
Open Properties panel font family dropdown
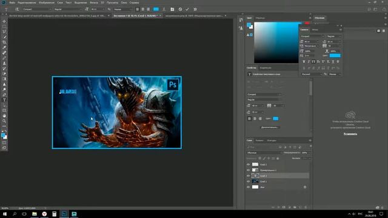point(264,94)
